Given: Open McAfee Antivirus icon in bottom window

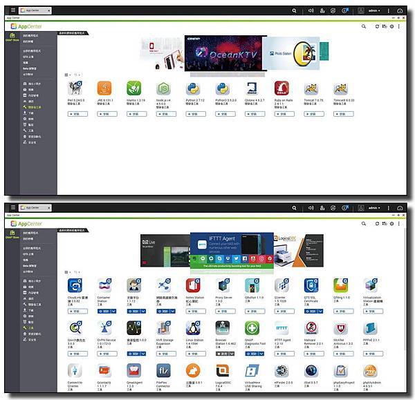Looking at the screenshot, I should click(x=340, y=328).
